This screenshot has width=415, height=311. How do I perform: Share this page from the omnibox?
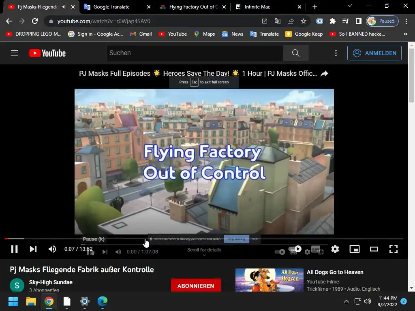(x=290, y=21)
